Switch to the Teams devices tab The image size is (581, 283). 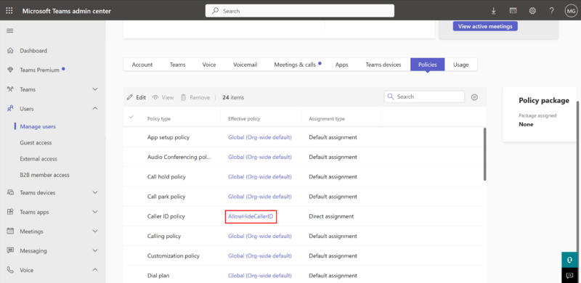(383, 65)
